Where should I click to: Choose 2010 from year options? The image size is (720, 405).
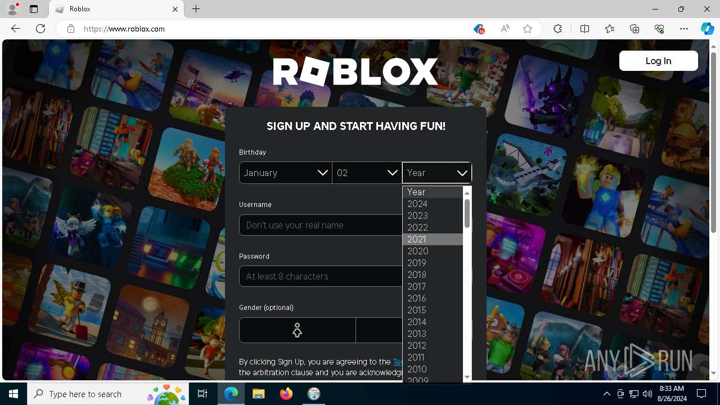(x=433, y=369)
